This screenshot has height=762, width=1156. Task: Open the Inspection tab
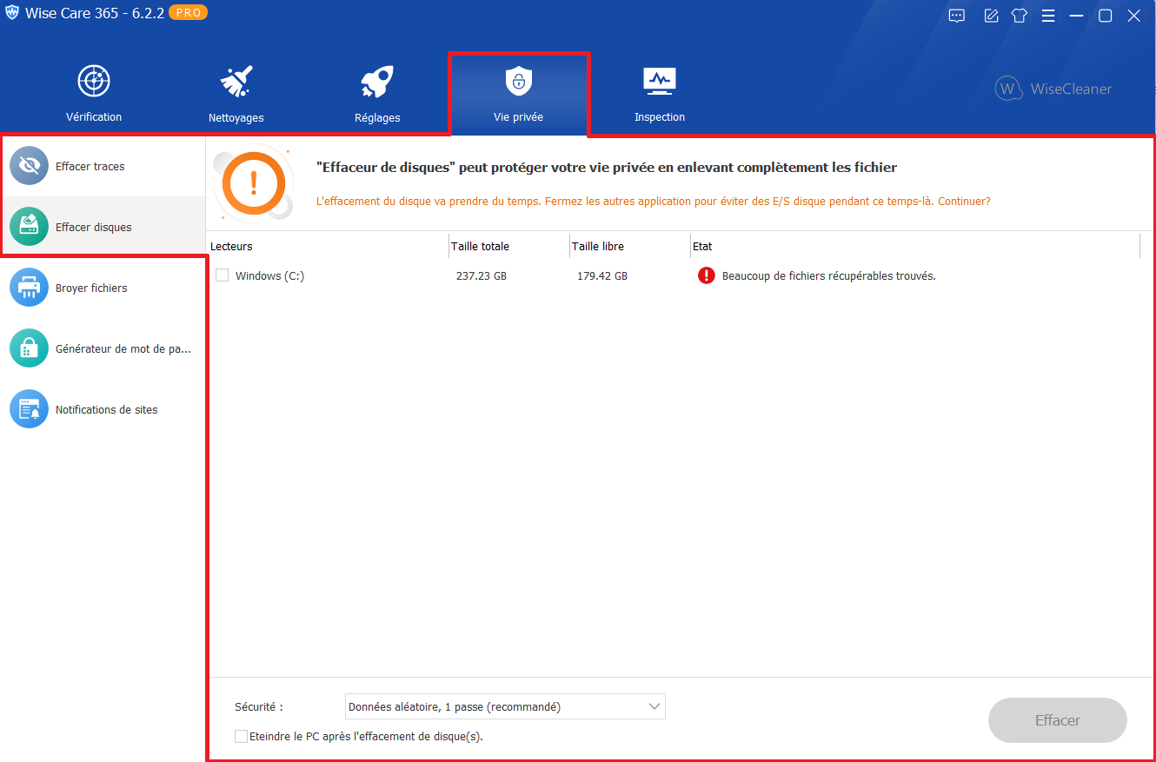[x=660, y=94]
